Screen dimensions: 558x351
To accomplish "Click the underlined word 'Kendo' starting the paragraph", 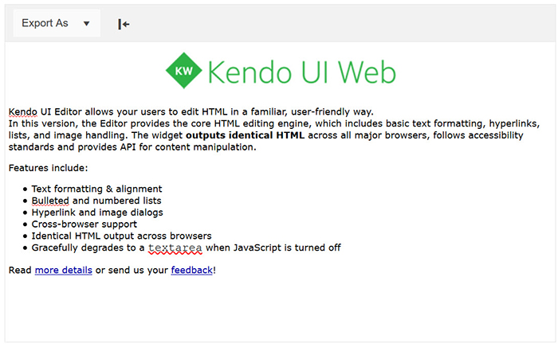I will [23, 111].
